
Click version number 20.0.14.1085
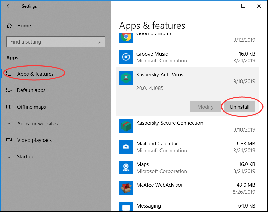(150, 88)
